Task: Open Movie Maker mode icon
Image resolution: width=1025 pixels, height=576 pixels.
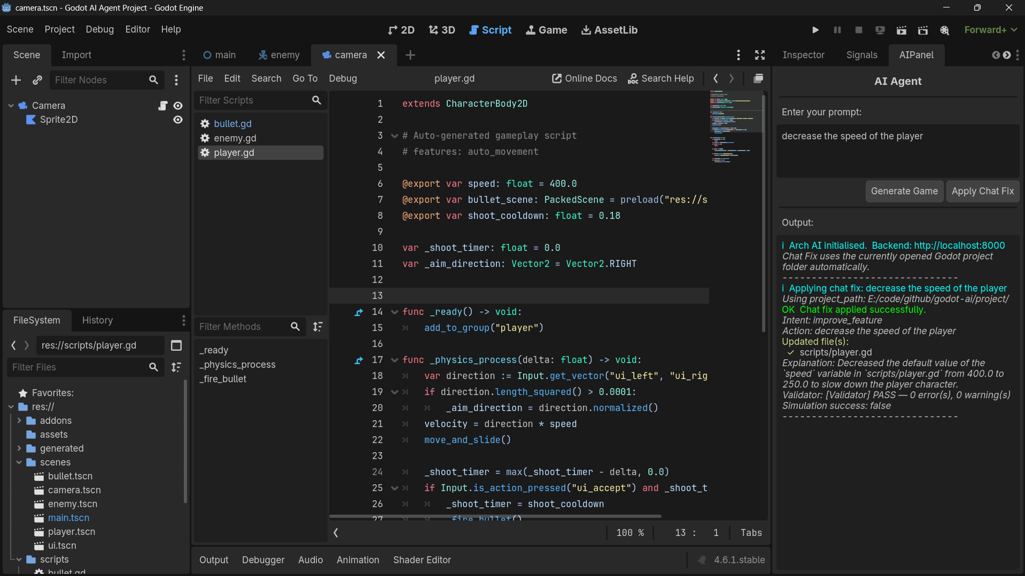Action: [944, 30]
